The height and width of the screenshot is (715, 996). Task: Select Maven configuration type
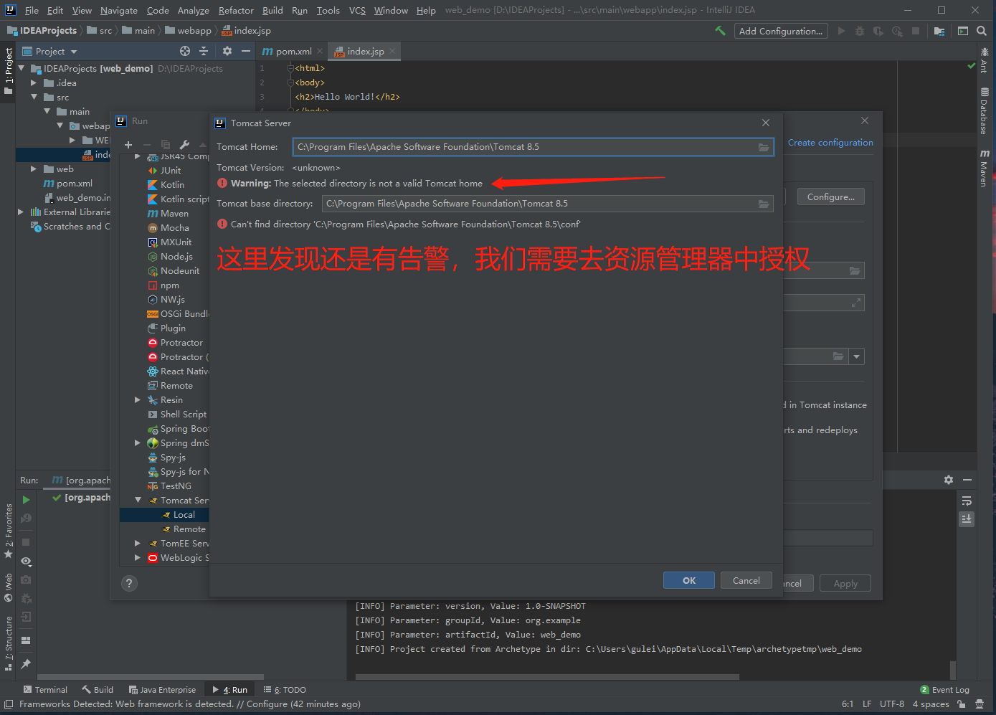174,214
